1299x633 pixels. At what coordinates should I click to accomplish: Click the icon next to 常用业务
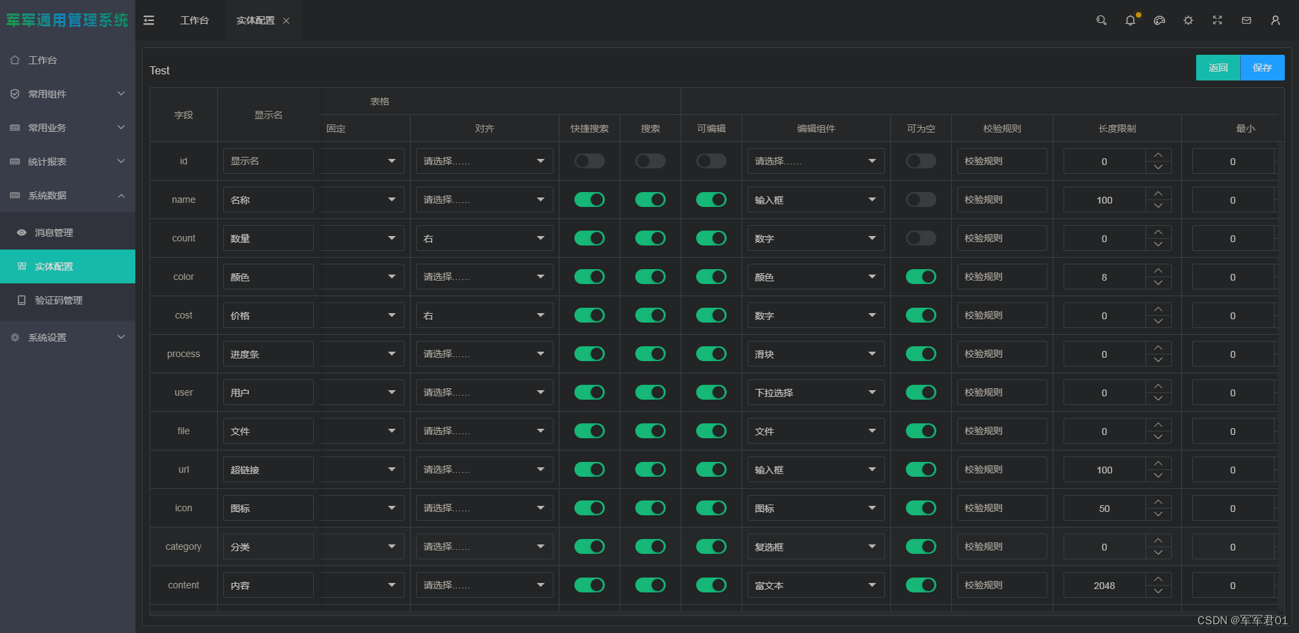pos(15,128)
